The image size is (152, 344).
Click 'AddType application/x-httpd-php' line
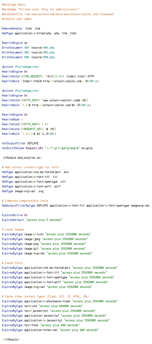39,33
